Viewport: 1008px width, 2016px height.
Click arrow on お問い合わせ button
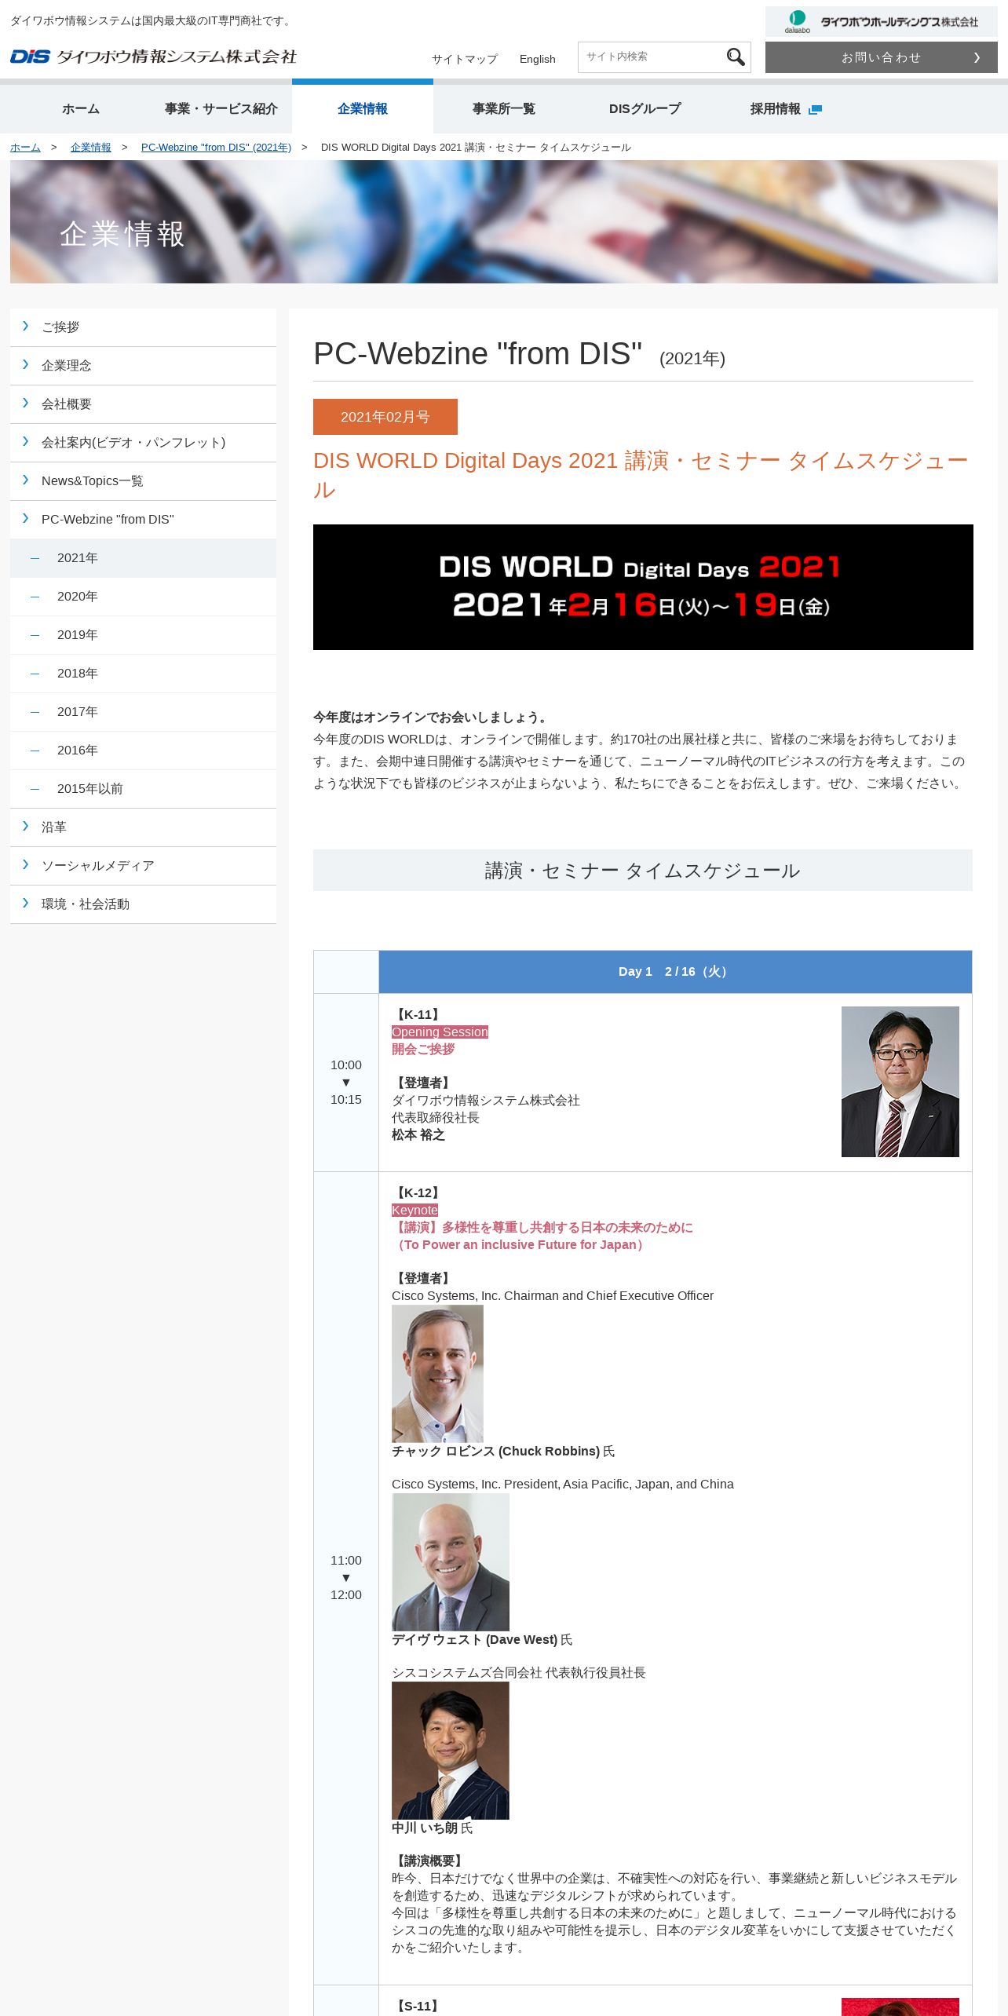point(977,57)
